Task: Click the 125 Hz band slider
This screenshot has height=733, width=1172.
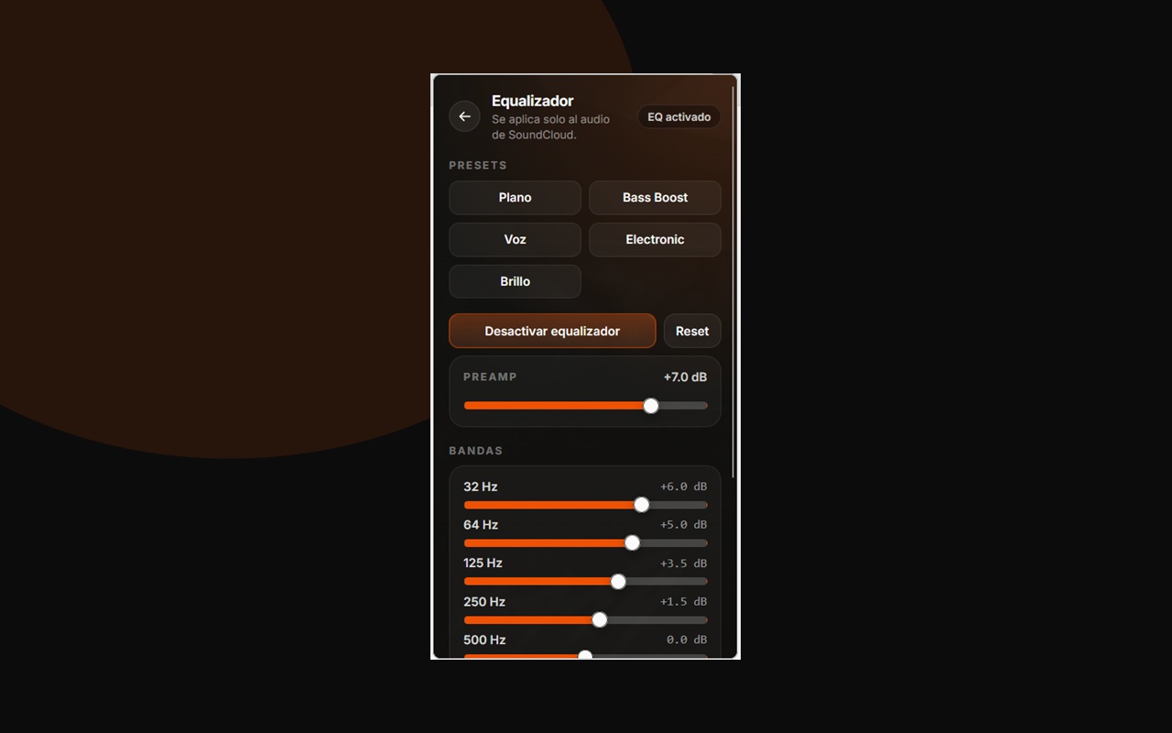Action: point(585,582)
